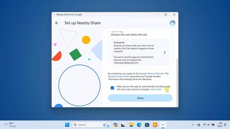
Task: Close the Nearby Share window
Action: coord(174,15)
